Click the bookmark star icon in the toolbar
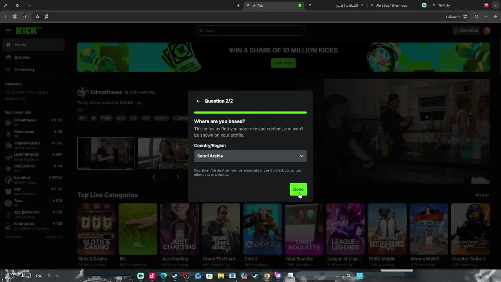 coord(38,16)
